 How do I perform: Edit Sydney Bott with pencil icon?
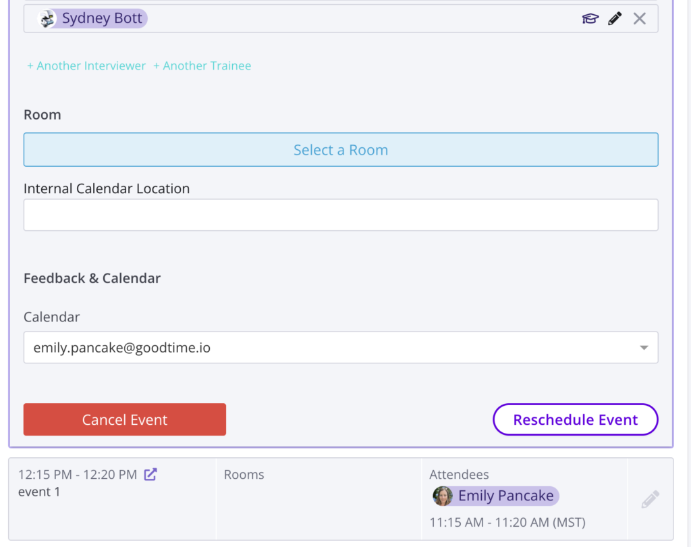(615, 18)
